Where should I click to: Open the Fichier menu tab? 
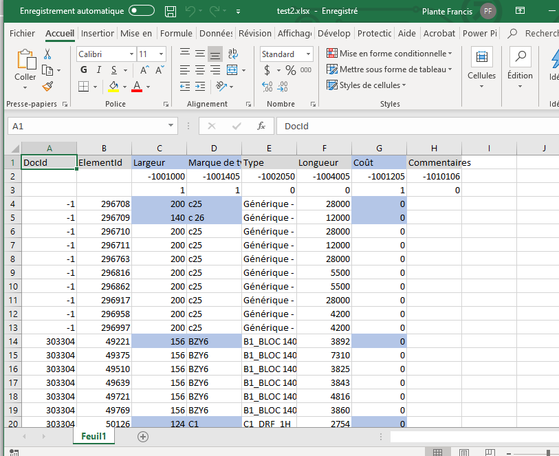tap(22, 33)
